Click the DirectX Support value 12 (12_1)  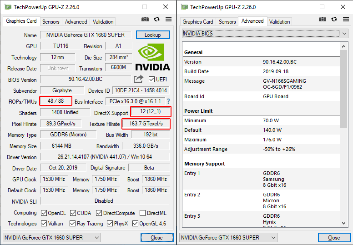tap(151, 111)
